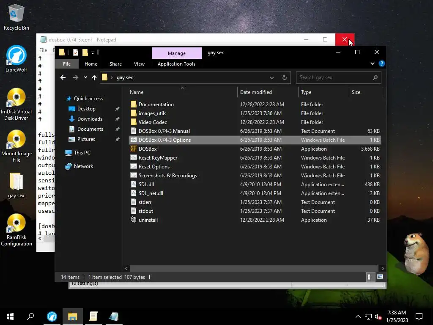Viewport: 433px width, 325px height.
Task: Select the Reset KeyMapper batch file icon
Action: pos(134,157)
